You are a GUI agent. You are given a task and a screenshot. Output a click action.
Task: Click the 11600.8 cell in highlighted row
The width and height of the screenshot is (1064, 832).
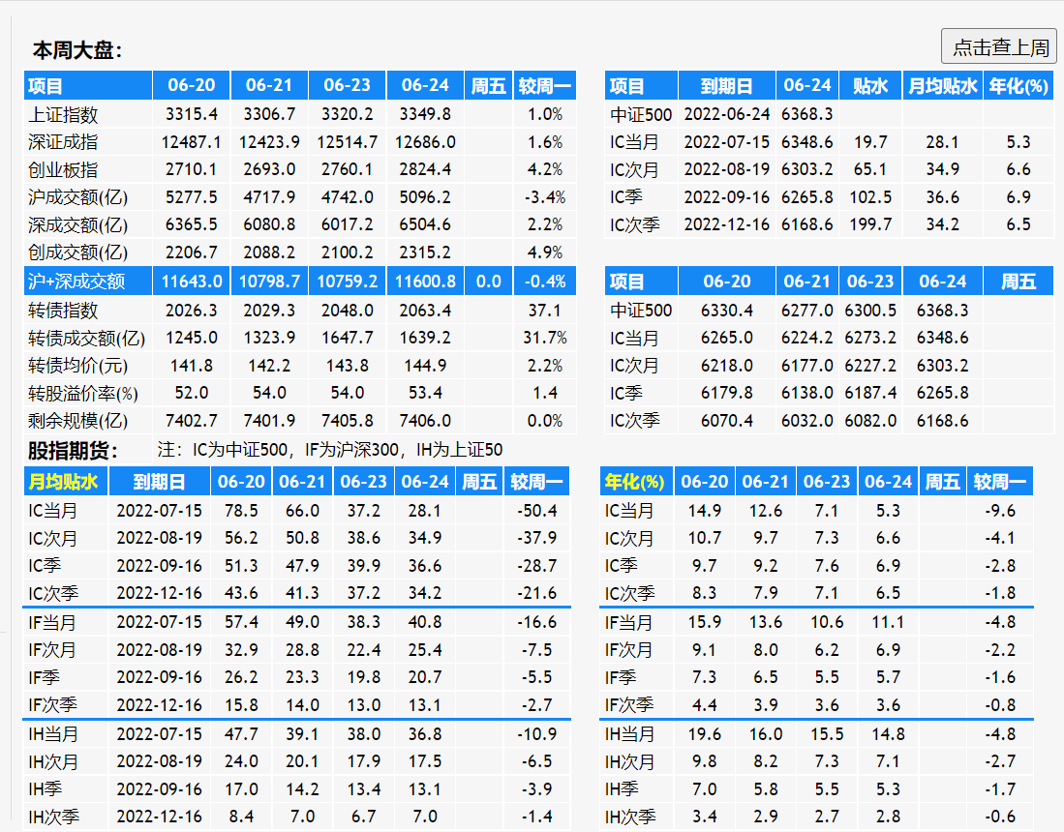pos(425,281)
